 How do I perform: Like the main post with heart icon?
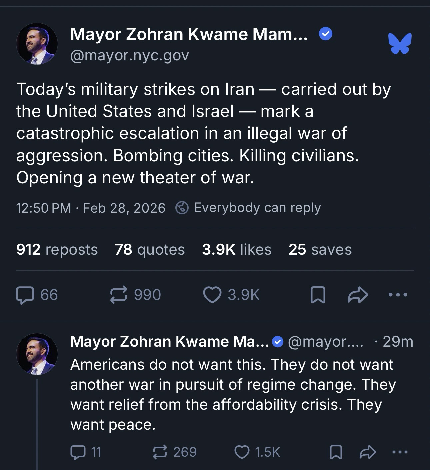coord(212,295)
